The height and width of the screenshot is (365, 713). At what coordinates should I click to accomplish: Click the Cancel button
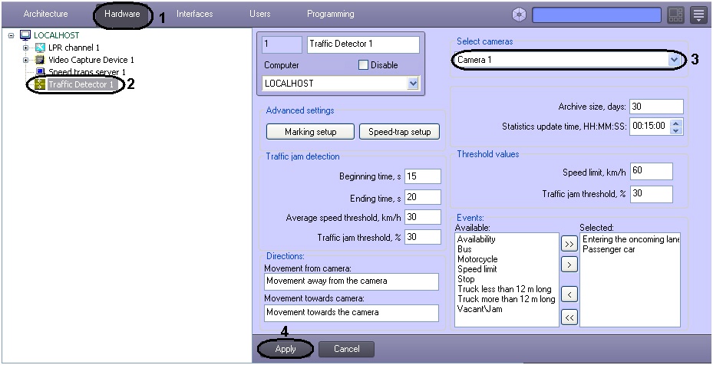pyautogui.click(x=346, y=349)
